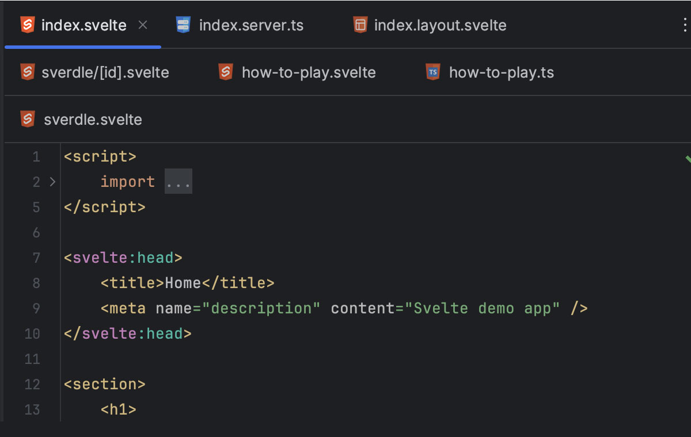
Task: Open the editor tabs more-options menu
Action: point(684,25)
